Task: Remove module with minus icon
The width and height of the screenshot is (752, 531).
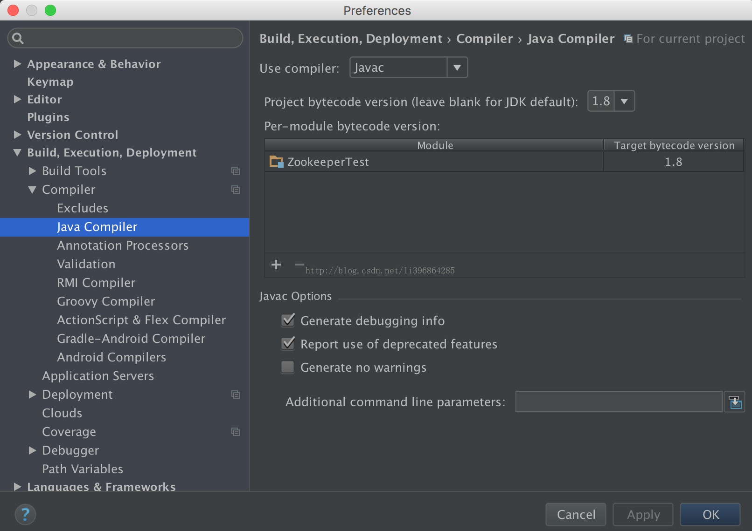Action: [299, 264]
